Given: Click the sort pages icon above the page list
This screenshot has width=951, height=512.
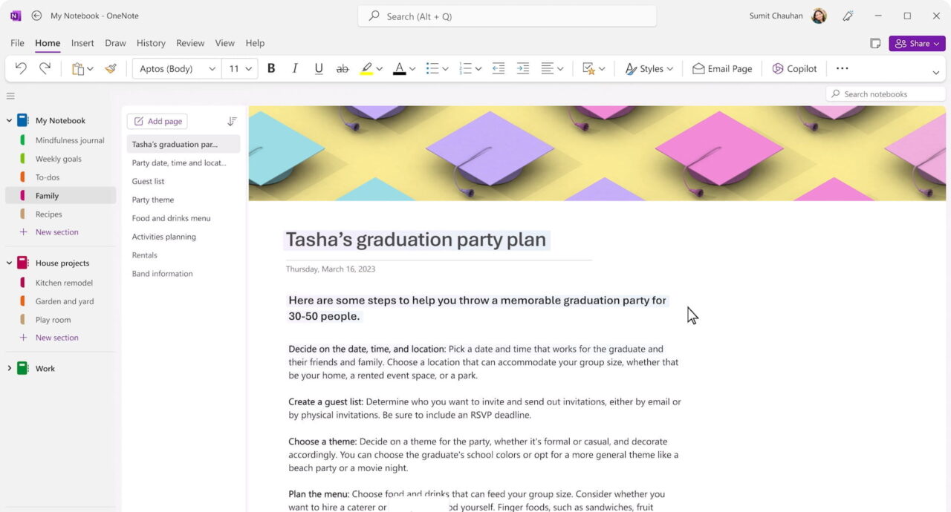Looking at the screenshot, I should pos(231,120).
